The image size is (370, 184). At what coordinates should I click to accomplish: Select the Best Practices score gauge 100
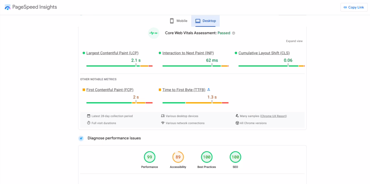click(207, 157)
